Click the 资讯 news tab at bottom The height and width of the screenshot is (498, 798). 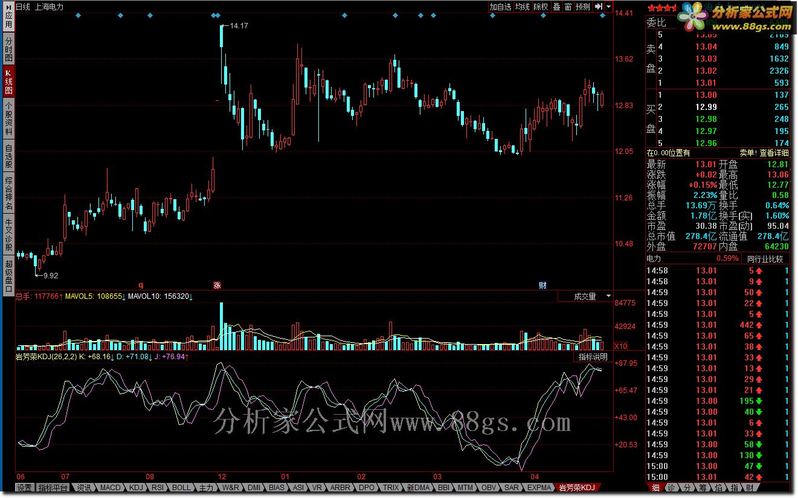click(83, 488)
